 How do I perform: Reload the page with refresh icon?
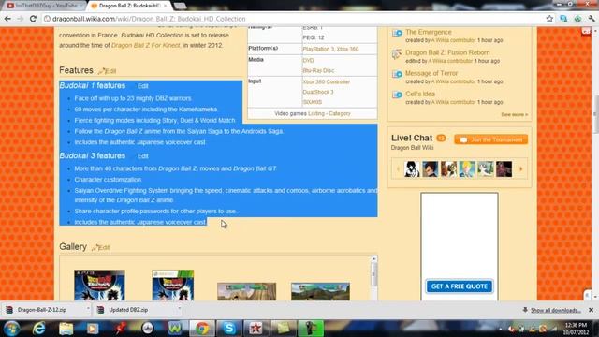(33, 19)
